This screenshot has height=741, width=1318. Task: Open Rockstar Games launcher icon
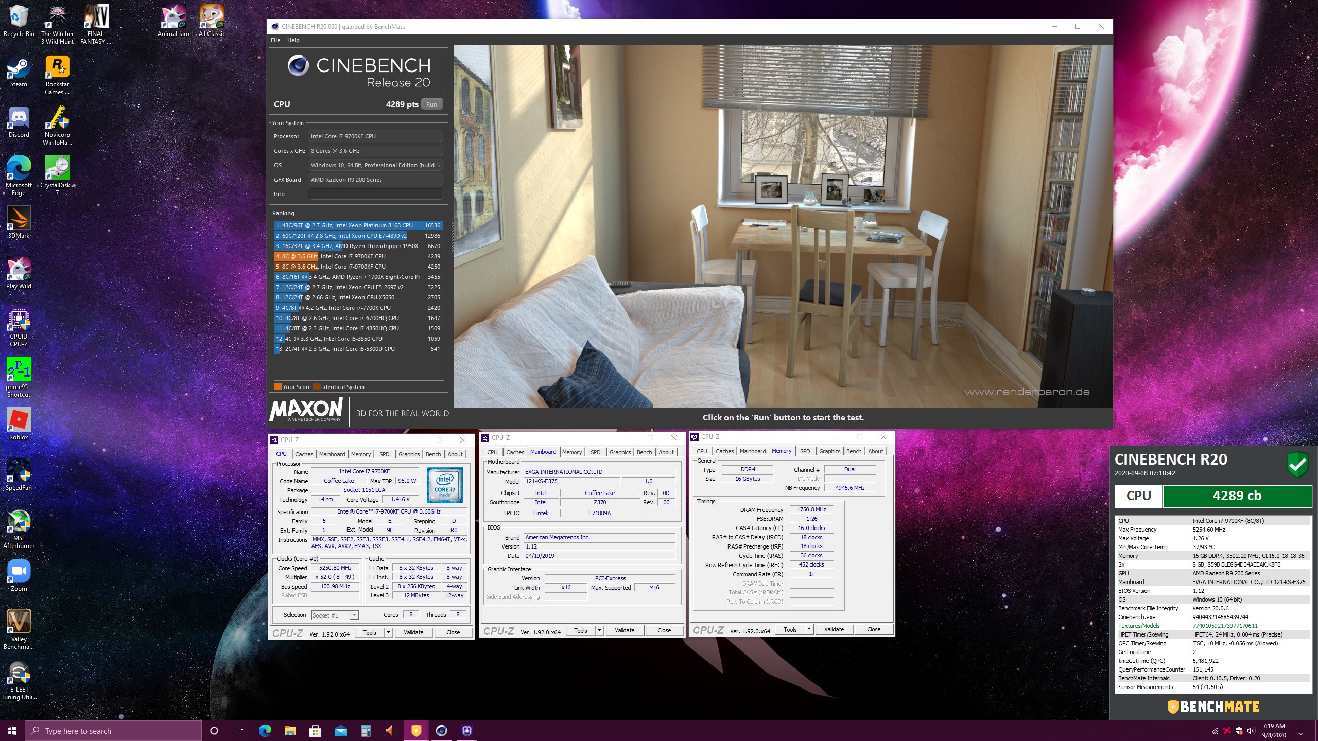(57, 75)
